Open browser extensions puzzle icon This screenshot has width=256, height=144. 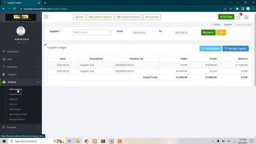pos(237,9)
